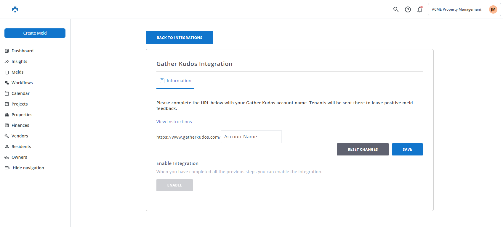Click the Property Meld logo icon
Image resolution: width=503 pixels, height=227 pixels.
point(15,9)
